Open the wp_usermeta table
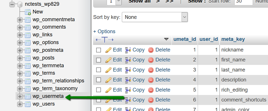 [48, 96]
